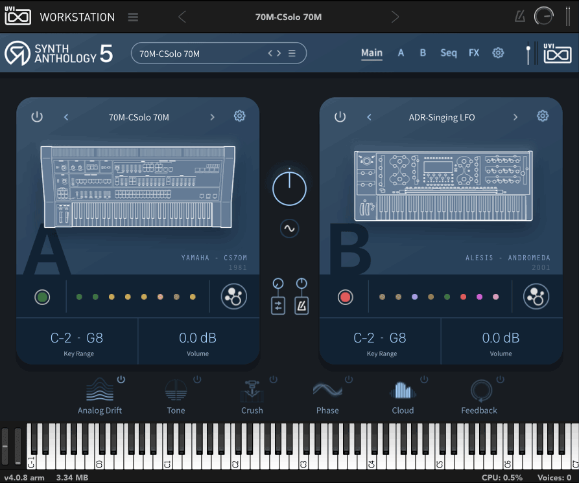Click small knob above metronome sync icon
Screen dimensions: 579x483
pos(301,283)
